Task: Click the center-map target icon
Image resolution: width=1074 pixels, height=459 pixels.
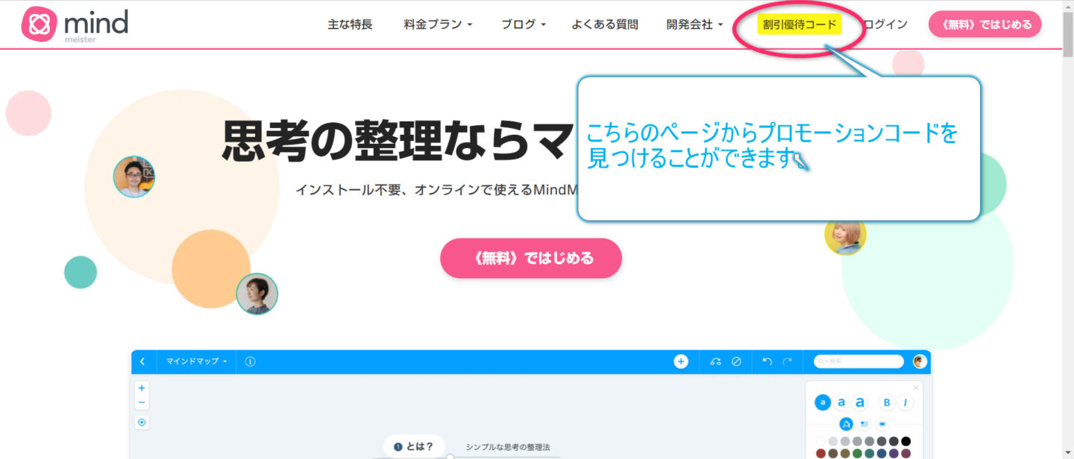Action: pos(142,422)
